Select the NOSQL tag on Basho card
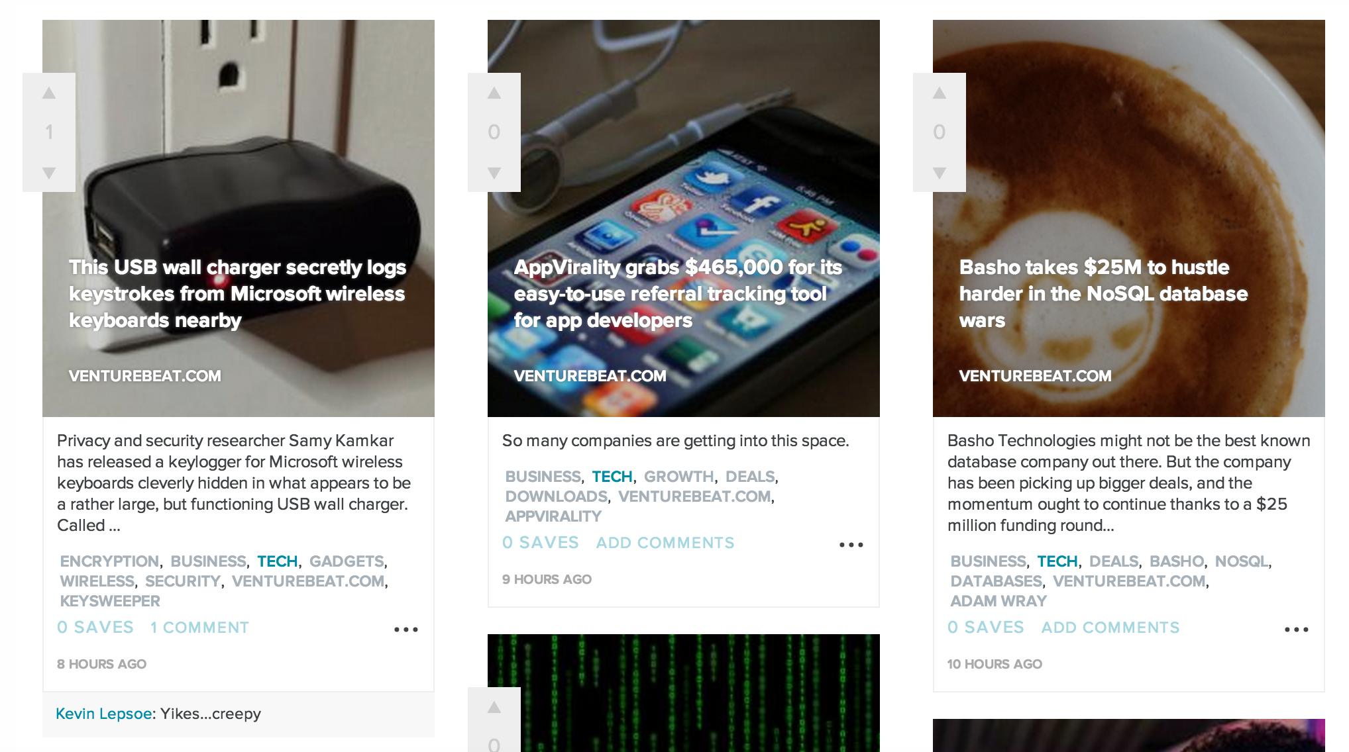Viewport: 1349px width, 752px height. tap(1241, 561)
